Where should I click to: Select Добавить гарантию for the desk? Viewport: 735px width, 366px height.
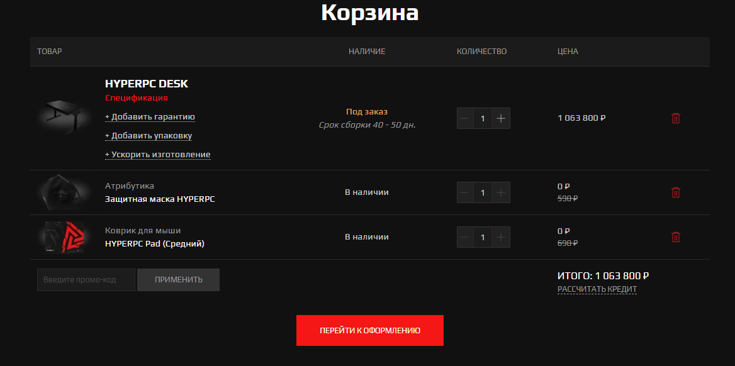150,117
